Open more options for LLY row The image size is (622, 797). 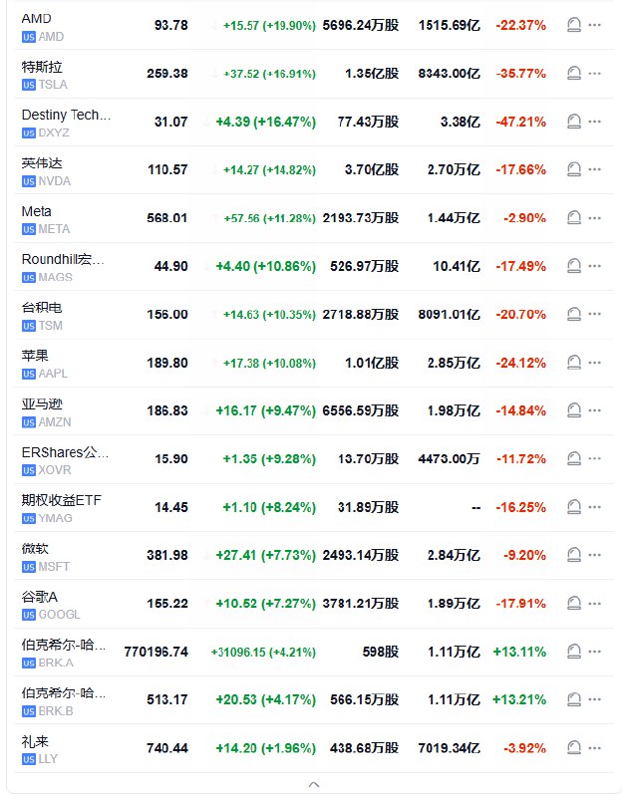pos(594,748)
